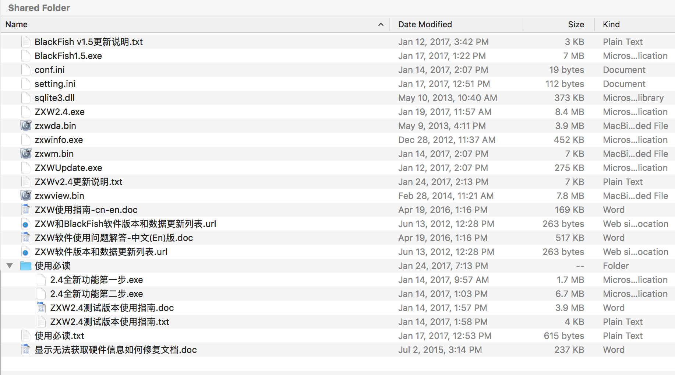Click the 2.4全新功能第一步.exe file icon
This screenshot has width=675, height=375.
coord(41,280)
